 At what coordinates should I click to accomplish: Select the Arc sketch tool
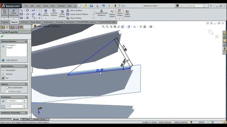point(27,14)
